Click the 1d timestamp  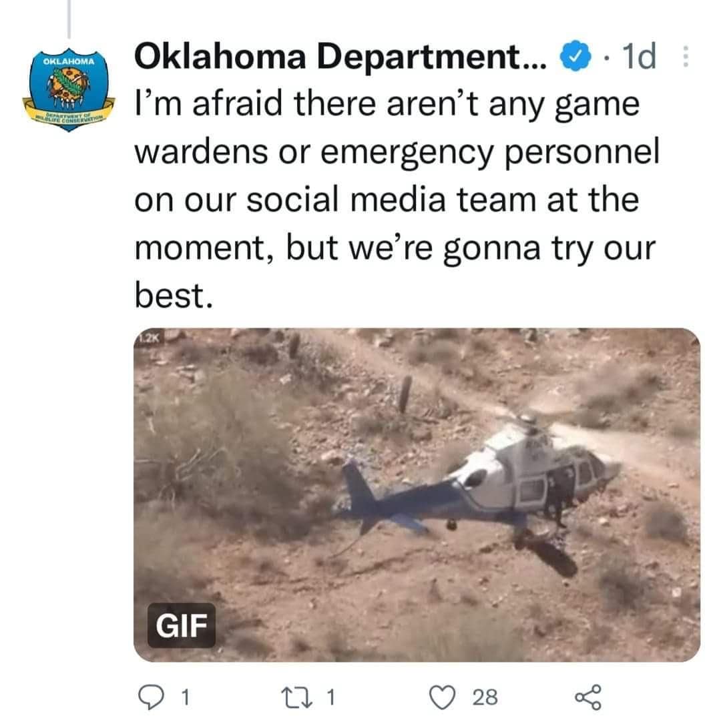pyautogui.click(x=639, y=56)
